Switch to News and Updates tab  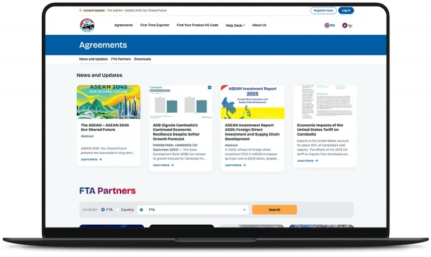94,59
